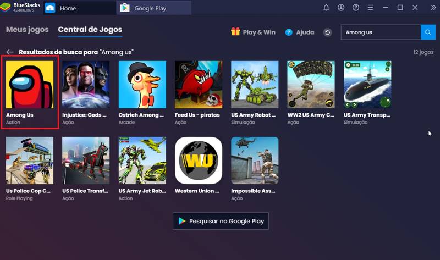Select the Central de Jogos tab
440x260 pixels.
(90, 30)
